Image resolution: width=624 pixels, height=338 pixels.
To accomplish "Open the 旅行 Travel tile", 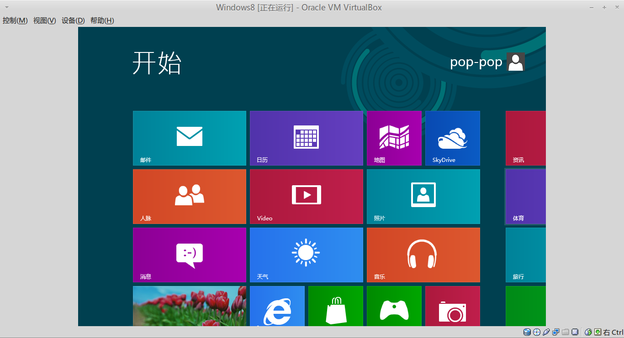I will 526,255.
